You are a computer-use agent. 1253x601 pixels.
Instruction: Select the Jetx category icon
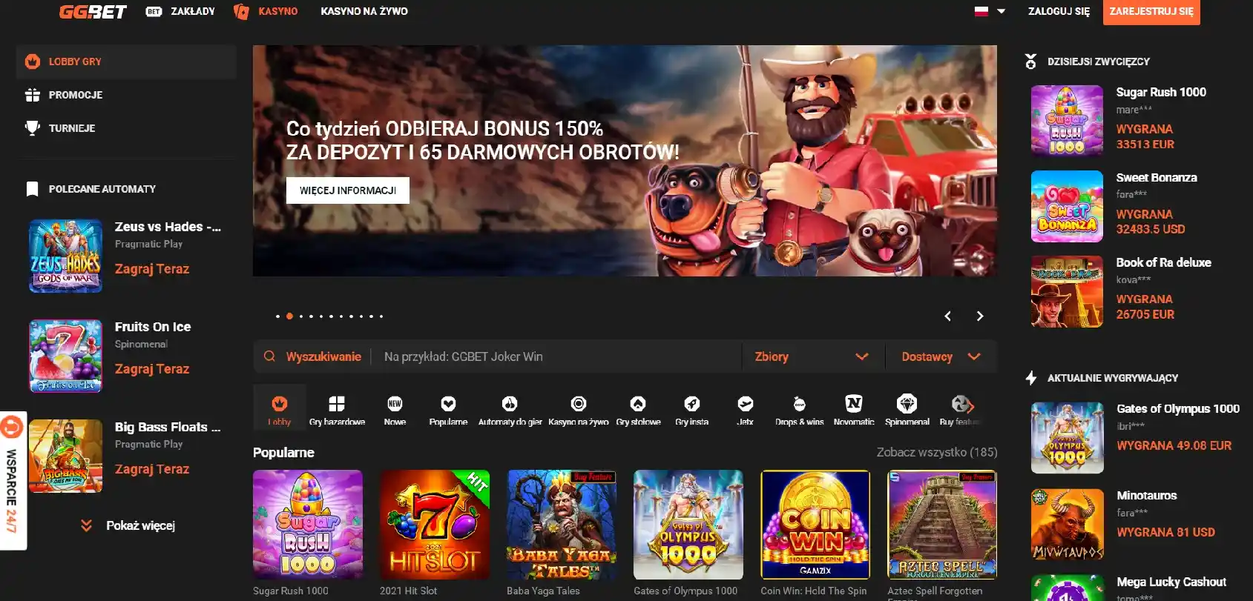[x=745, y=404]
